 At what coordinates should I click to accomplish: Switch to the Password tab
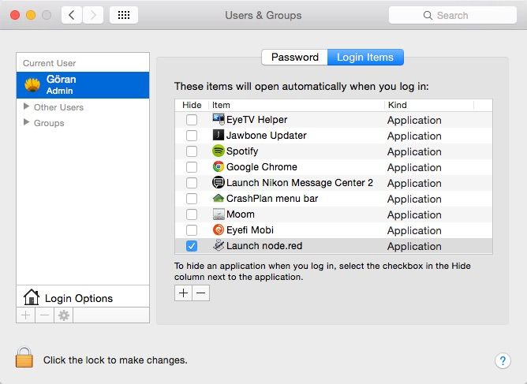tap(295, 57)
